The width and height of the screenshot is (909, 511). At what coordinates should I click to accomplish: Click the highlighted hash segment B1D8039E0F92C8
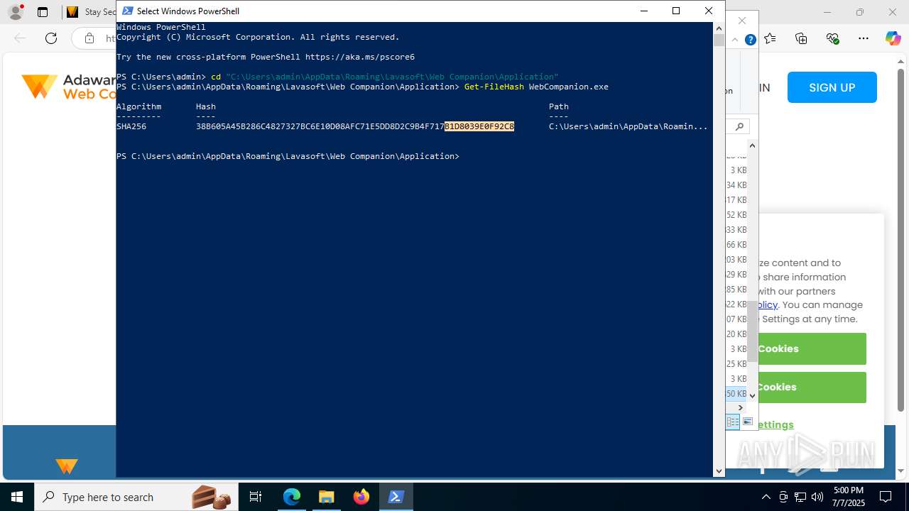pyautogui.click(x=479, y=126)
